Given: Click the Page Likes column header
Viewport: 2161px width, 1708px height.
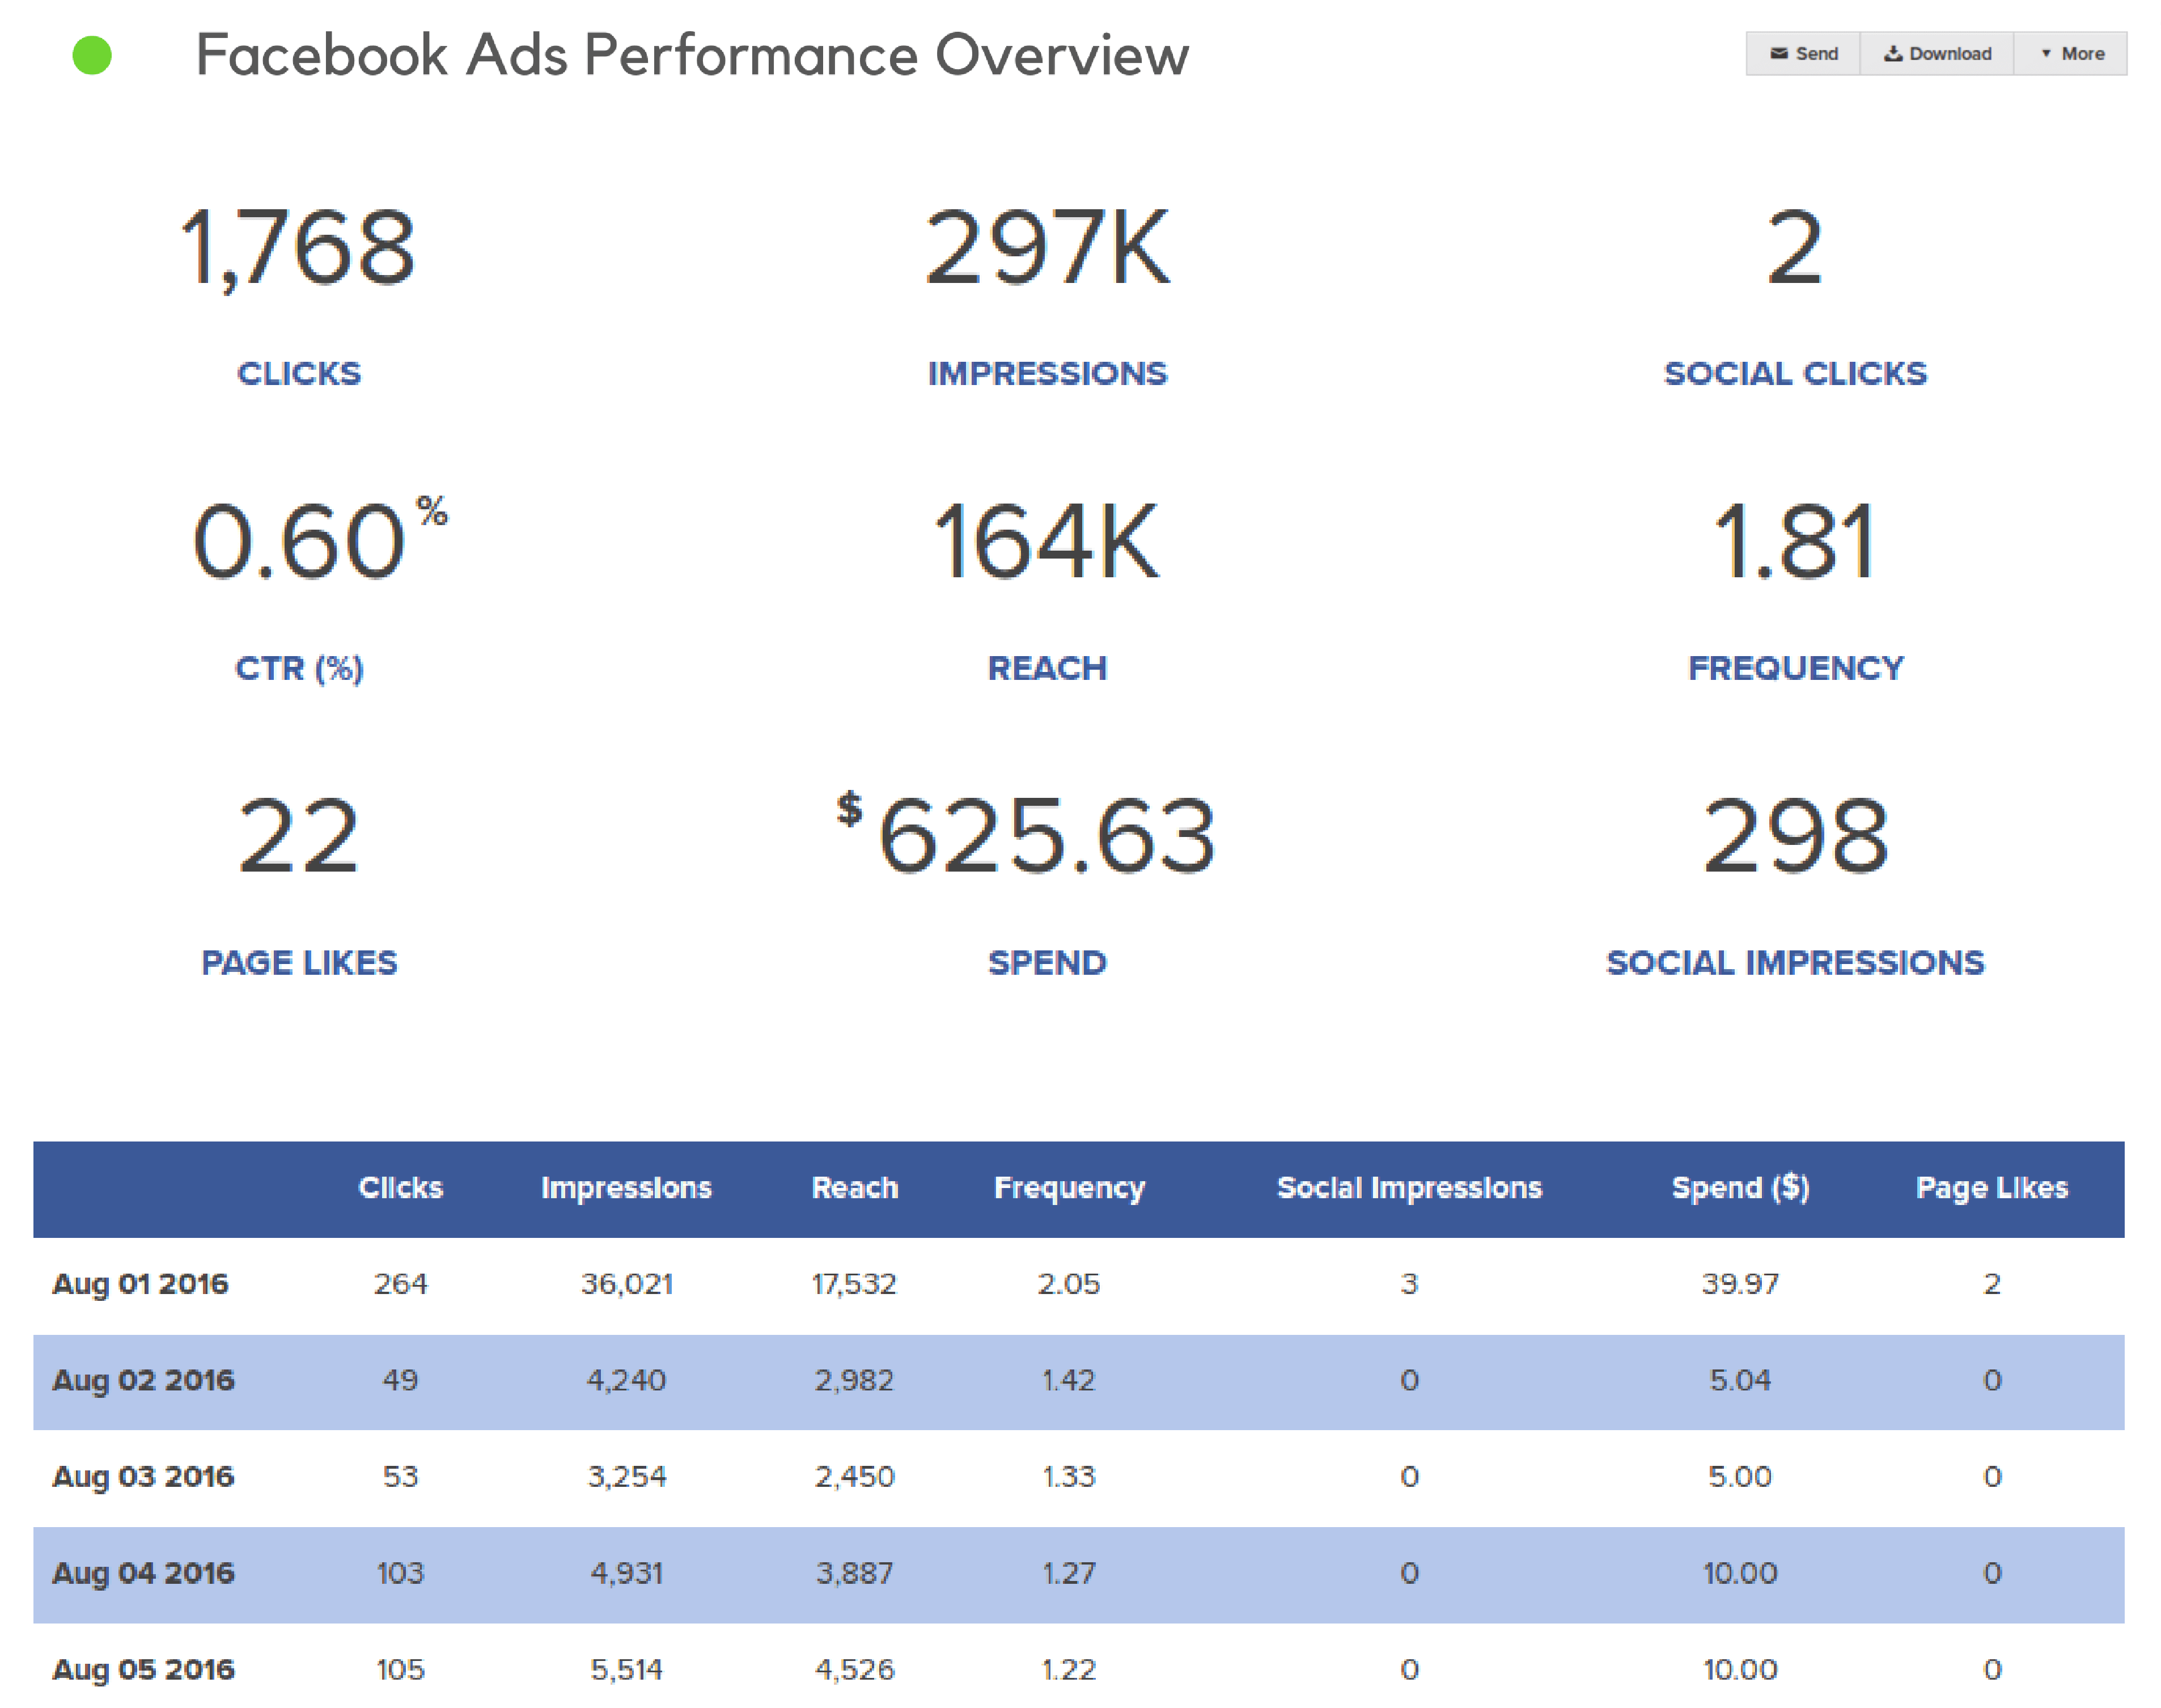Looking at the screenshot, I should [1991, 1187].
